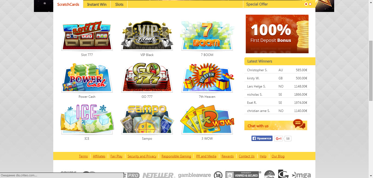
Task: Open the 7th Heaven game icon
Action: (207, 78)
